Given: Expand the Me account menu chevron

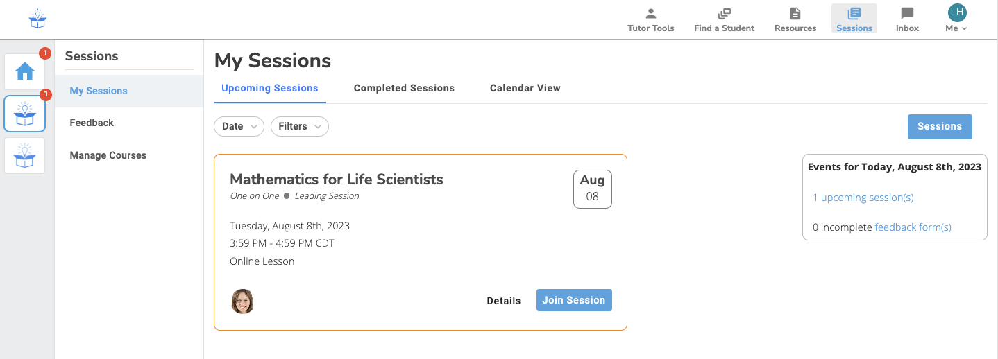Looking at the screenshot, I should pos(964,28).
